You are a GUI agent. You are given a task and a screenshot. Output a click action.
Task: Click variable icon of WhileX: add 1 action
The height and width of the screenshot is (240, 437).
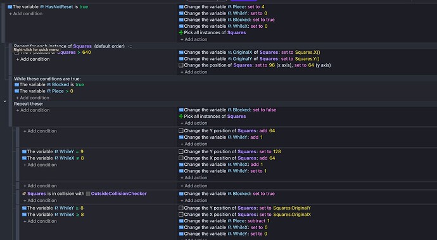(x=181, y=165)
